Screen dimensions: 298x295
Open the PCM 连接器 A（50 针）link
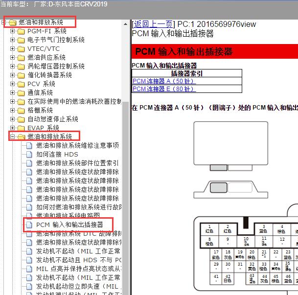[164, 81]
